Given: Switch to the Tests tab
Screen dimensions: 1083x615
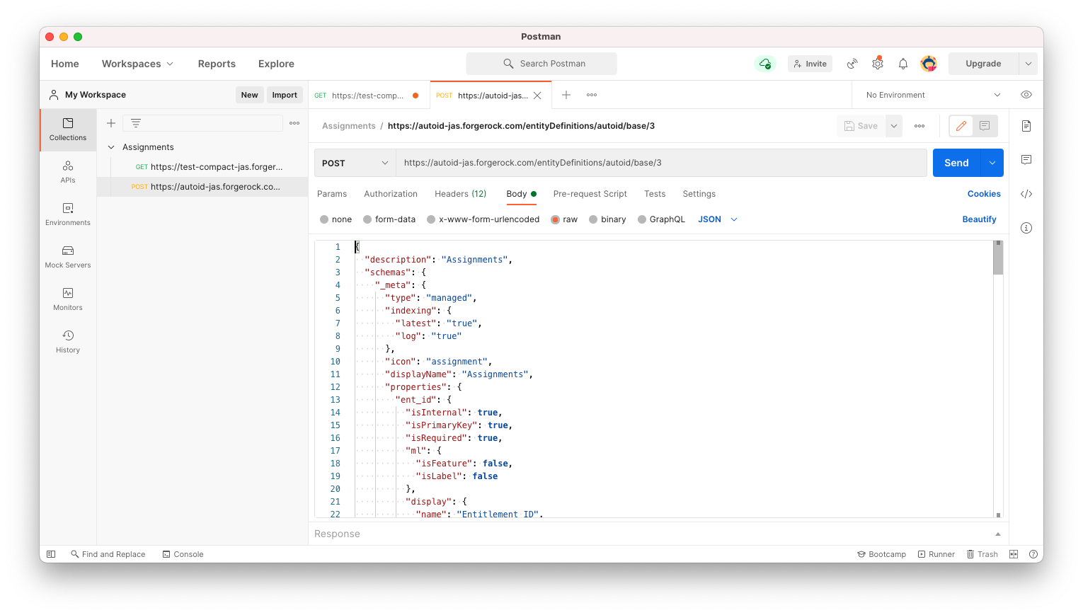Looking at the screenshot, I should (x=655, y=194).
